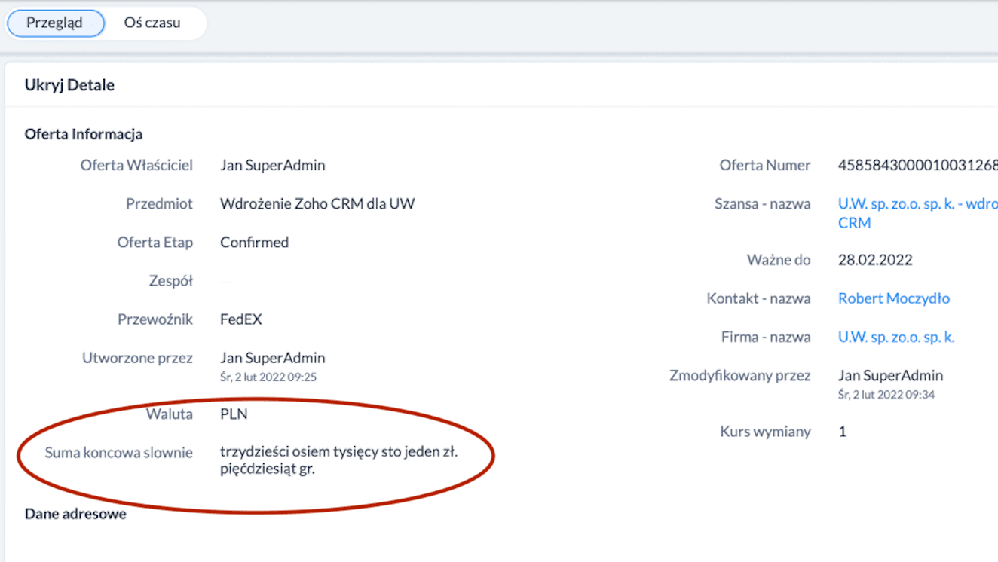
Task: Click the Dane adresowe section heading
Action: click(75, 514)
